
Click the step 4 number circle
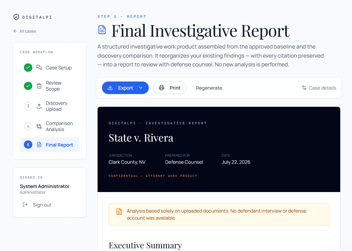tap(28, 126)
